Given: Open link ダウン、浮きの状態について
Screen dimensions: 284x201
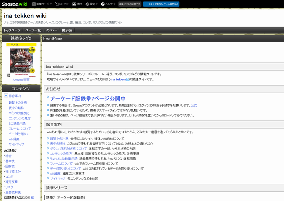Looking at the screenshot, I should click(x=68, y=149).
